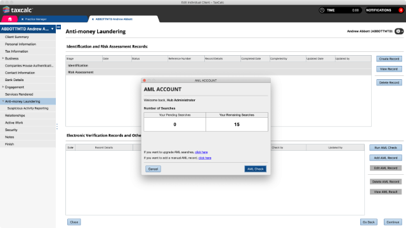Sort by Reference Number column
Screen dimensions: 406x228
click(x=186, y=59)
